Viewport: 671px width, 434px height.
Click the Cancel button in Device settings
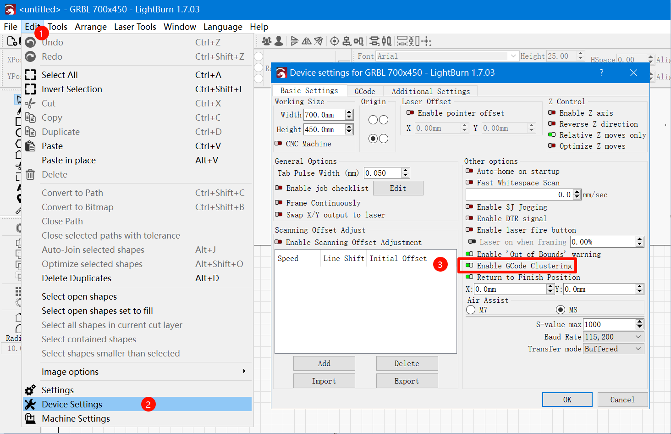[622, 400]
